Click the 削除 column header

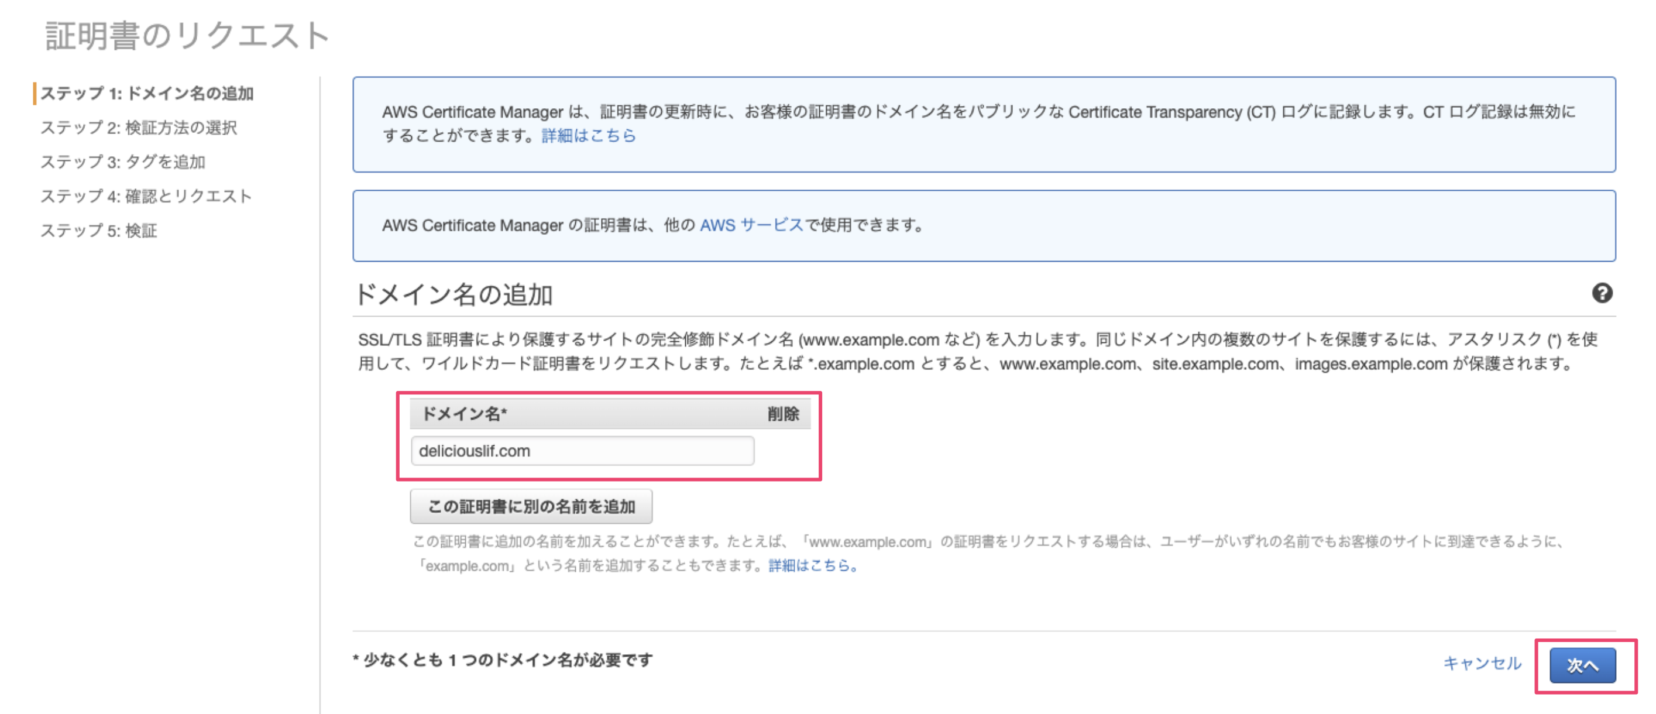(782, 414)
